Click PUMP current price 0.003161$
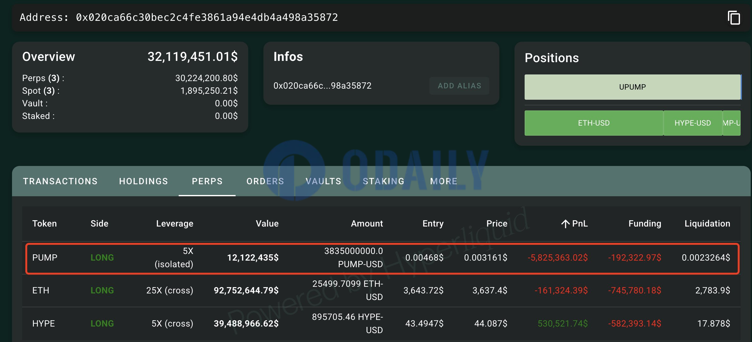This screenshot has width=752, height=342. click(486, 258)
